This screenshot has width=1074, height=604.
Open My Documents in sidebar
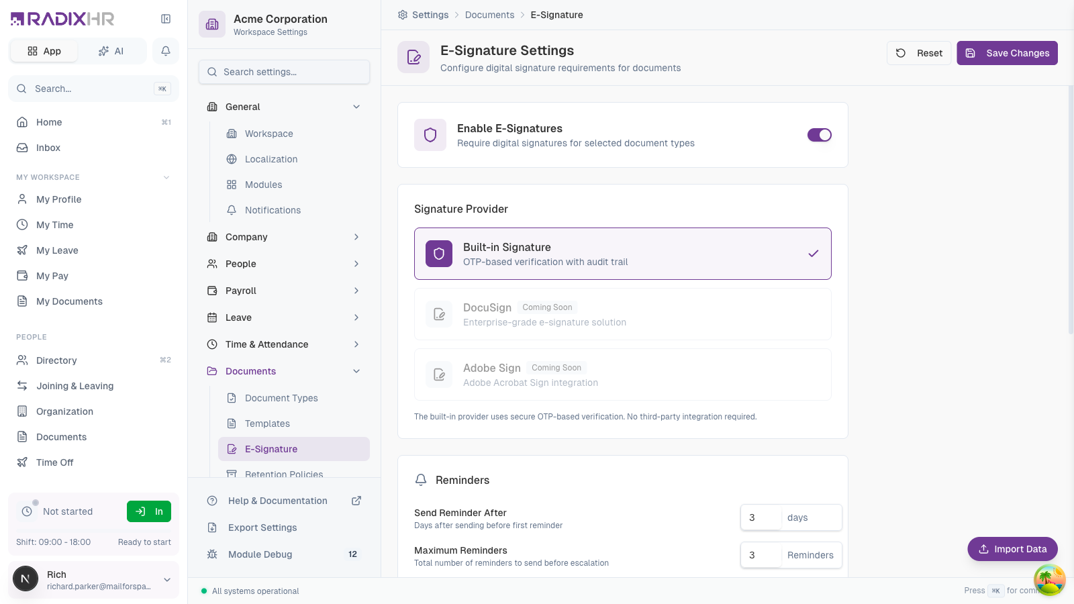pyautogui.click(x=93, y=301)
